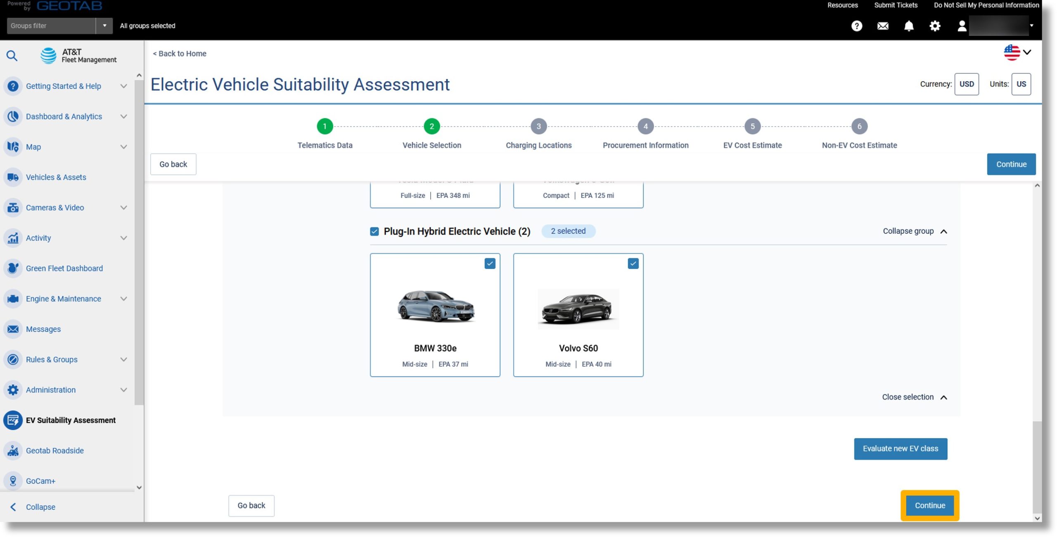
Task: Click the Groups filter input field
Action: coord(51,26)
